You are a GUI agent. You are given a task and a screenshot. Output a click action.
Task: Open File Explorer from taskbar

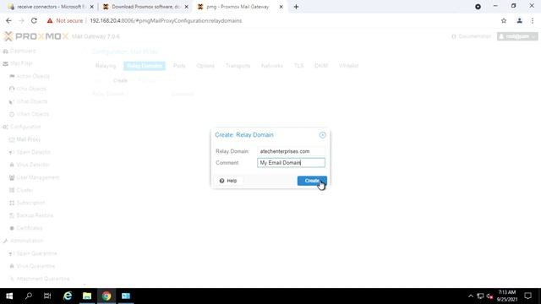tap(87, 296)
